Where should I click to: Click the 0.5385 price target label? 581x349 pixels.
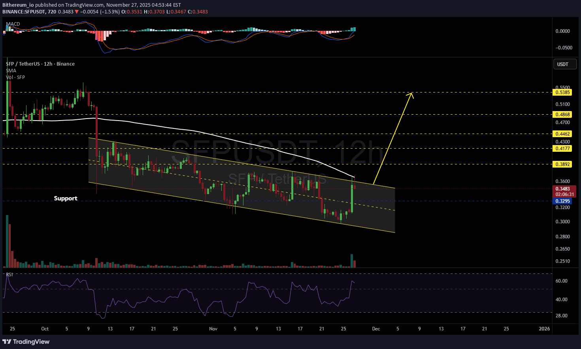pyautogui.click(x=563, y=92)
